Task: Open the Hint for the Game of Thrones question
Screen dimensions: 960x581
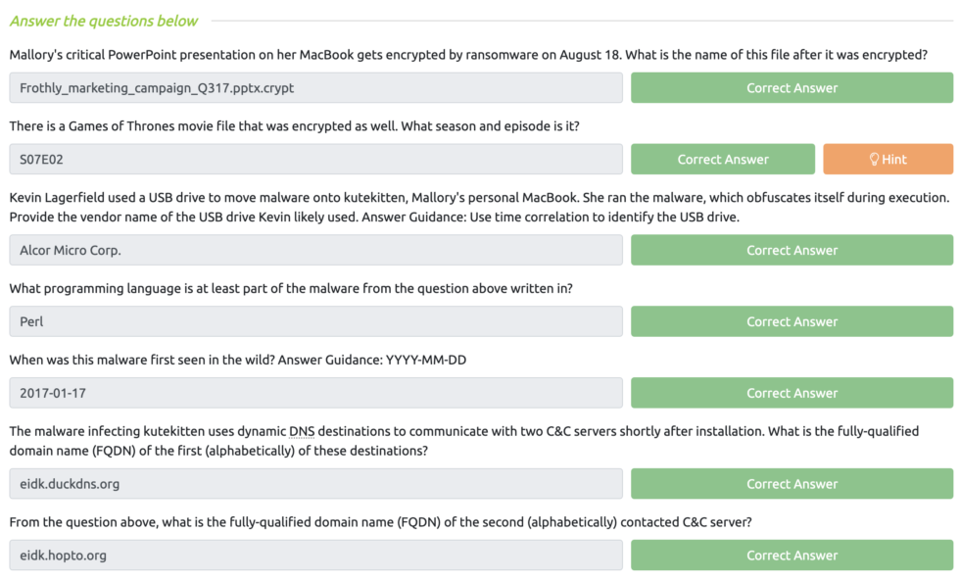Action: [x=888, y=159]
